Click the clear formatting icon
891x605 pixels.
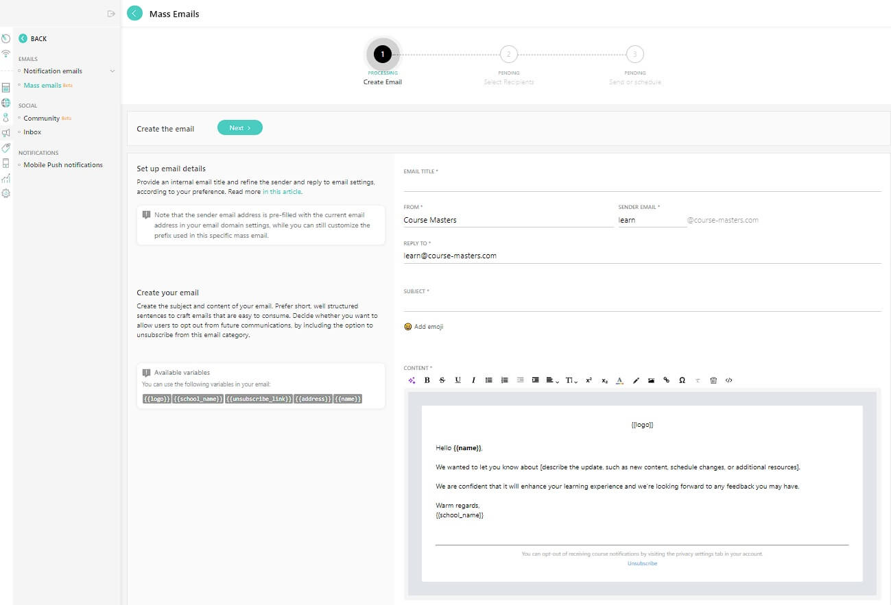(698, 380)
